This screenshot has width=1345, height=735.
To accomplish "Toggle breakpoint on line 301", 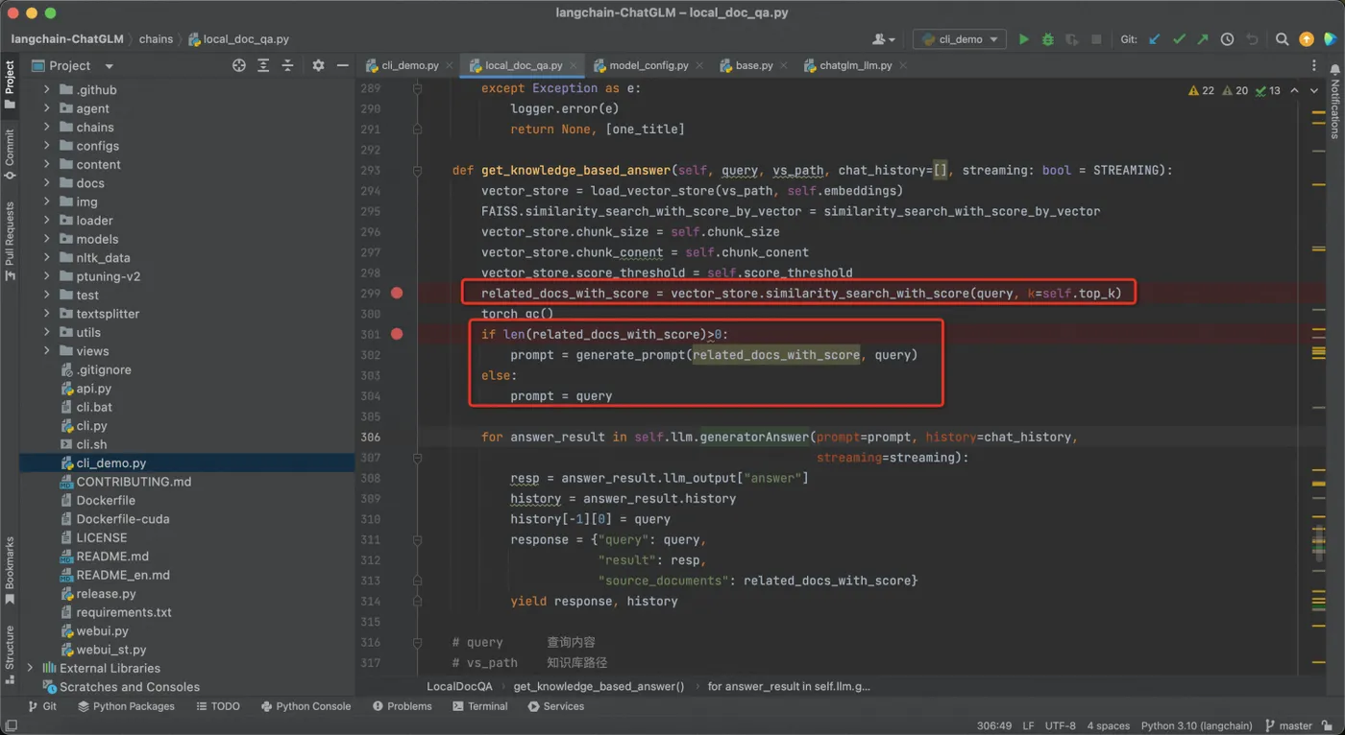I will pos(397,334).
